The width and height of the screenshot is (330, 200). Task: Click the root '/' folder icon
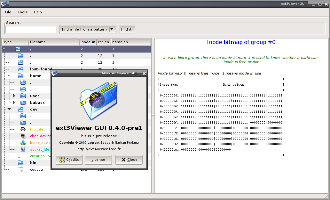click(18, 49)
